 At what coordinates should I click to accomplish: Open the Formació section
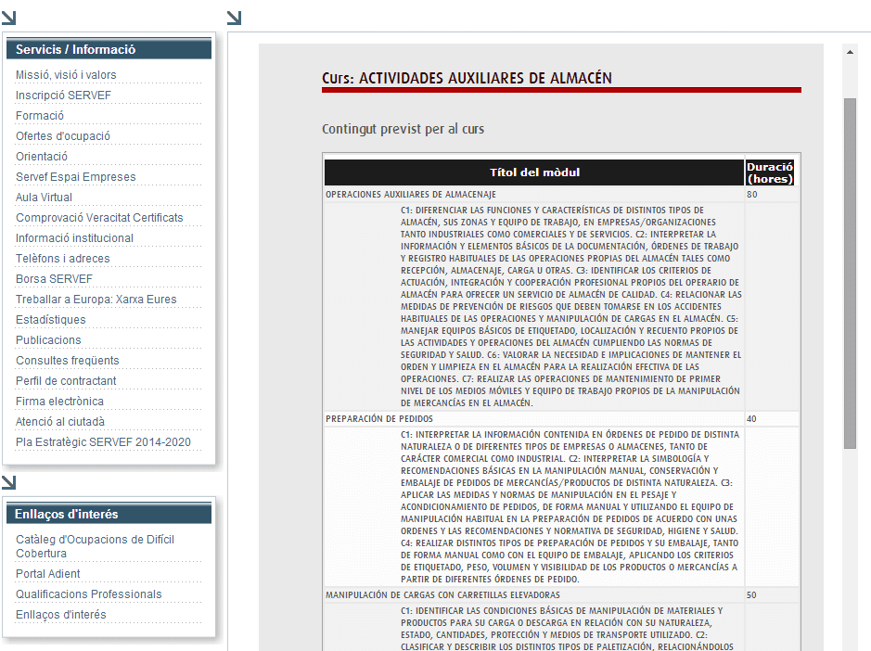(40, 116)
